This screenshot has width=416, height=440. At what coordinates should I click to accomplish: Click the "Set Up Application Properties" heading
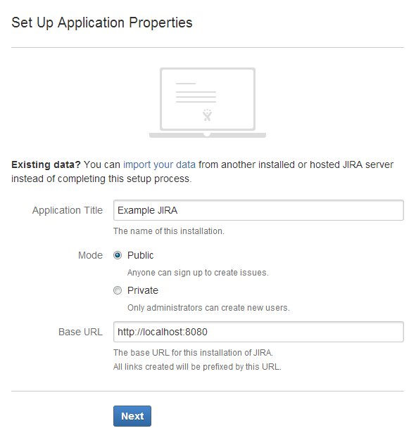tap(102, 22)
